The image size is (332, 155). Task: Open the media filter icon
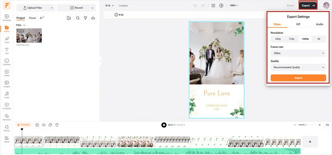[x=85, y=18]
